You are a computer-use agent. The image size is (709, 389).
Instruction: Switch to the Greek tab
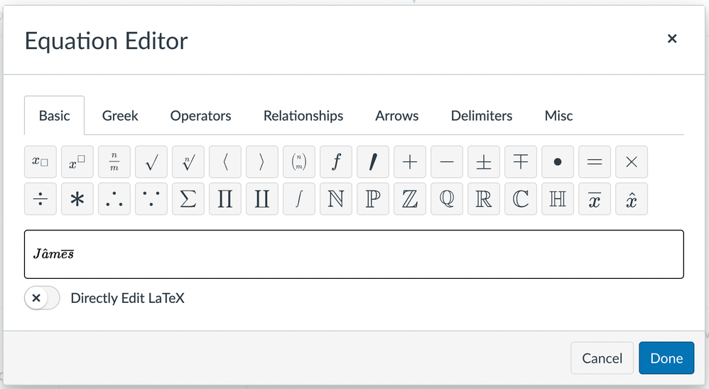click(x=120, y=116)
